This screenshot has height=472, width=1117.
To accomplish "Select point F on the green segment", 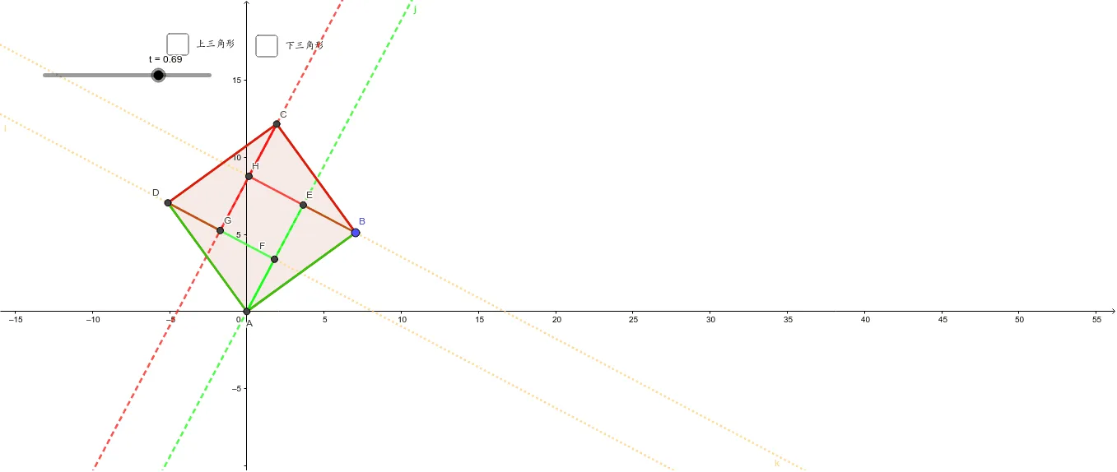I will point(274,259).
